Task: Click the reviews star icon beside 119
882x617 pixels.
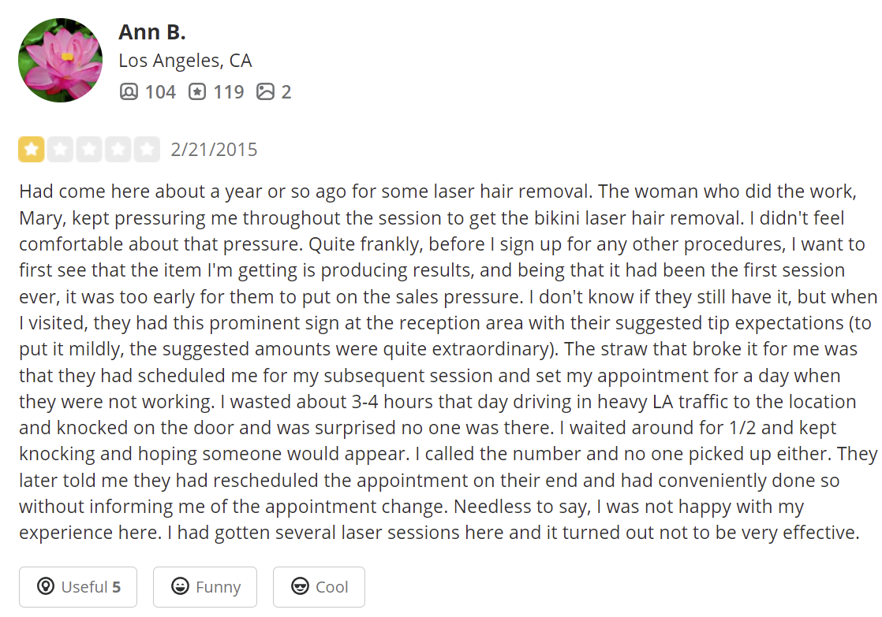Action: pos(197,92)
